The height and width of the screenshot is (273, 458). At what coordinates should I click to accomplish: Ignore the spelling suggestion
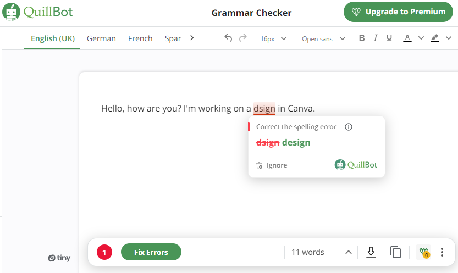[272, 165]
